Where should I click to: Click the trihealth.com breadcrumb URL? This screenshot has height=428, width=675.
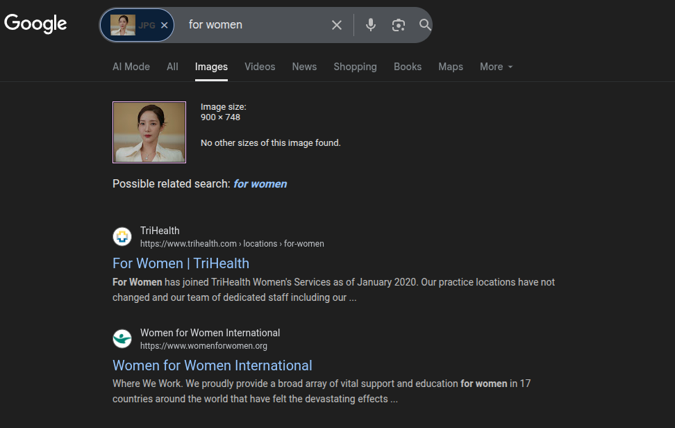click(232, 244)
